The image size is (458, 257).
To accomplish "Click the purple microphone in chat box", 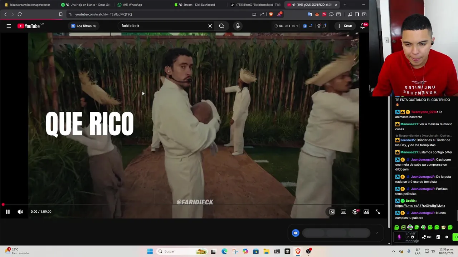I will pyautogui.click(x=399, y=237).
